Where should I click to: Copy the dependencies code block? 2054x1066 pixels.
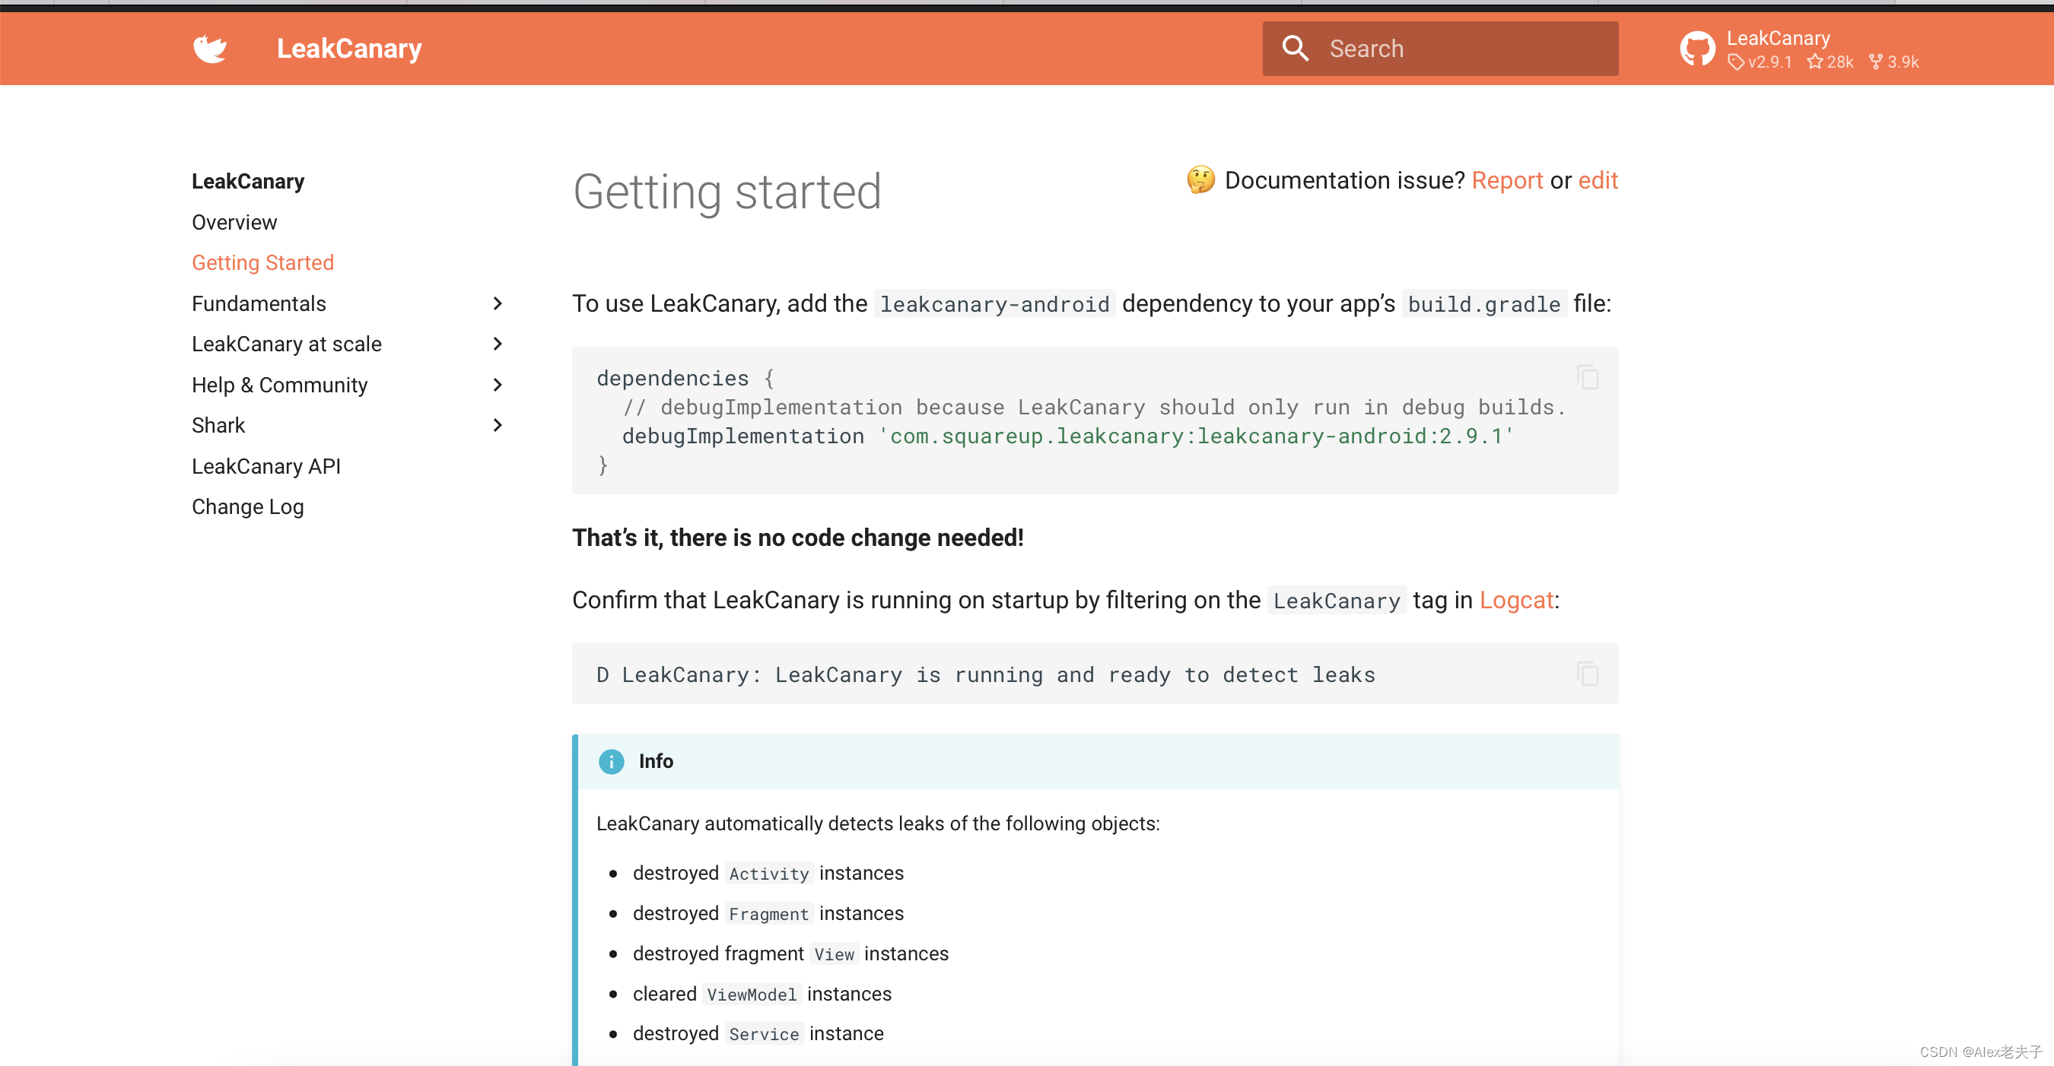tap(1588, 378)
